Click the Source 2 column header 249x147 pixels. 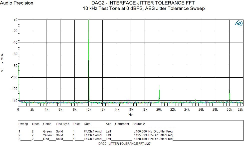[x=139, y=124]
